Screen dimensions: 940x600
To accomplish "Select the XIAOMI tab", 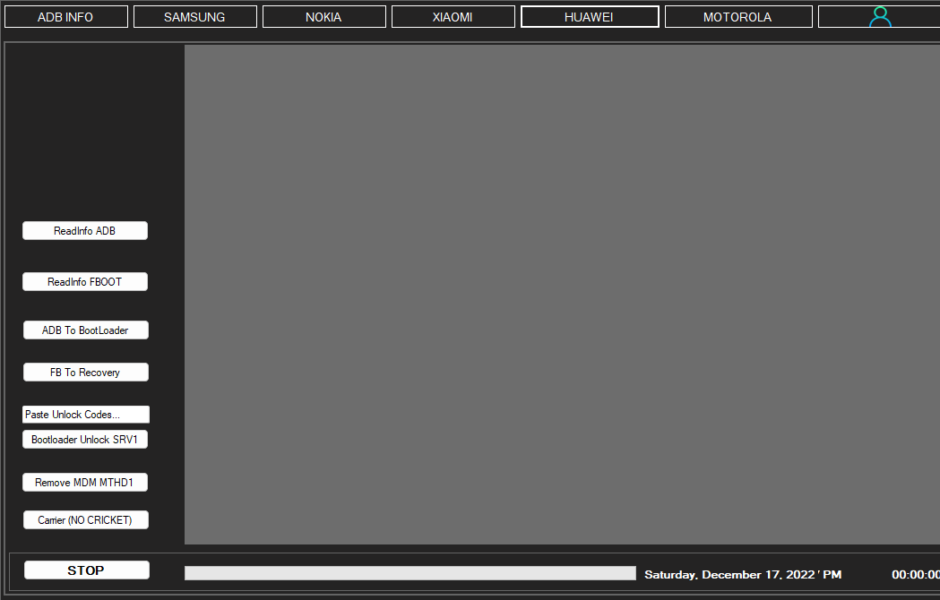I will 453,15.
